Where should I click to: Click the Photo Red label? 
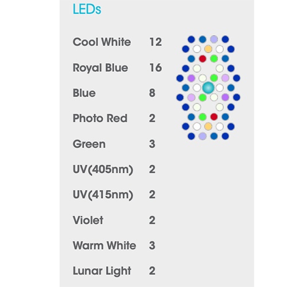[x=100, y=118]
